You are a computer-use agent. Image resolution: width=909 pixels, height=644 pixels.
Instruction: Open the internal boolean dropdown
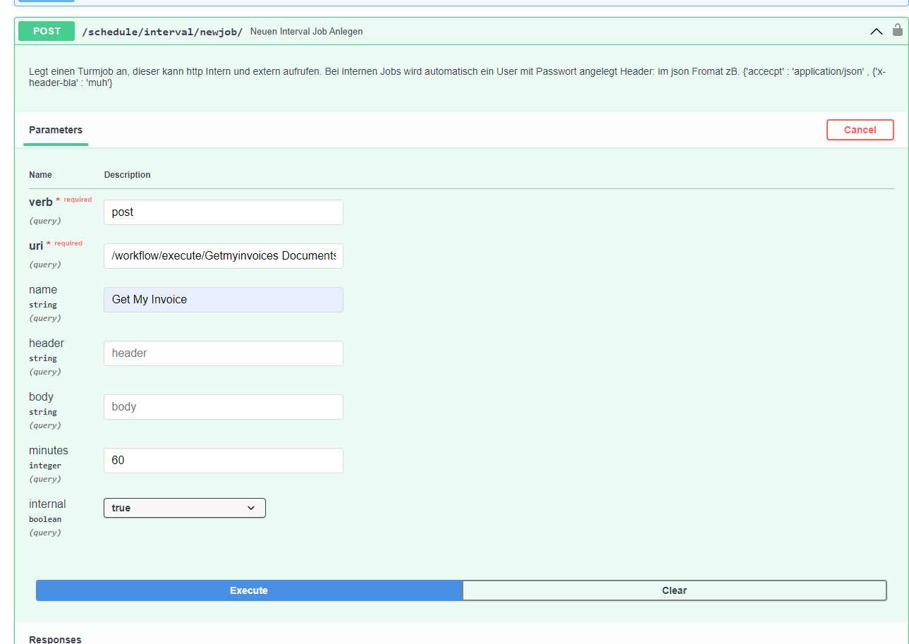click(x=185, y=508)
